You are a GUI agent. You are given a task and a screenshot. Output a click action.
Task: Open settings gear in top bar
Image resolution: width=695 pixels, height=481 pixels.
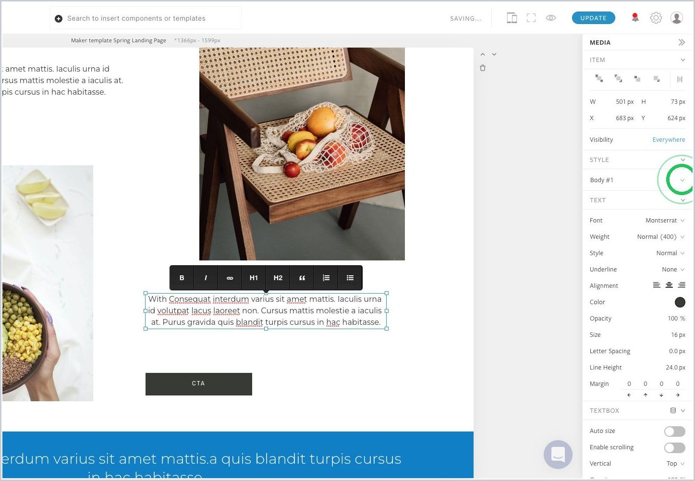point(656,18)
